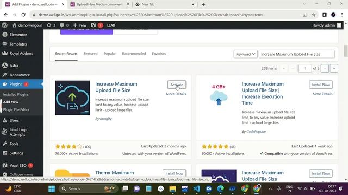Viewport: 348px width, 195px height.
Task: Switch to the Featured tab
Action: click(x=91, y=54)
